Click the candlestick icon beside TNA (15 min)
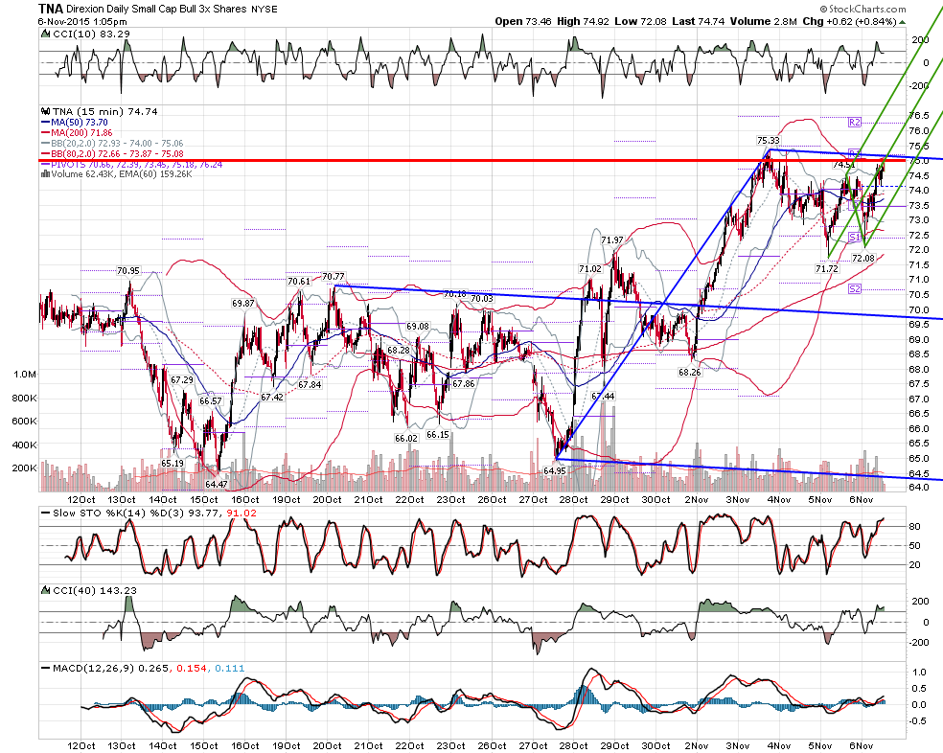The height and width of the screenshot is (753, 943). coord(46,111)
